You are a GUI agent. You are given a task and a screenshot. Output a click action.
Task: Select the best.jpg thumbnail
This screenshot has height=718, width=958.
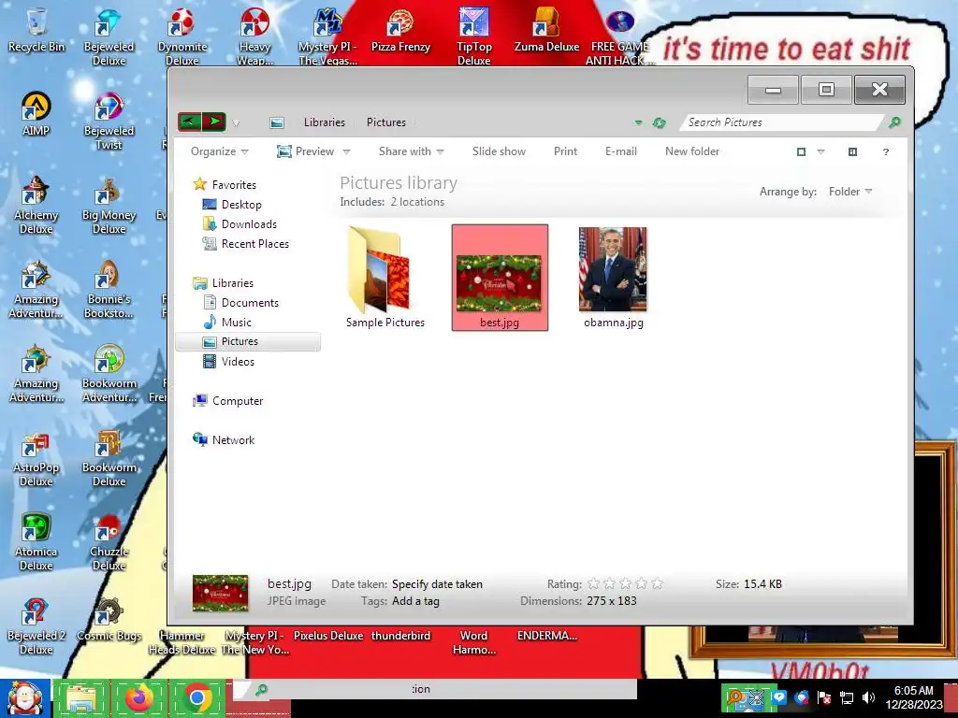(500, 278)
